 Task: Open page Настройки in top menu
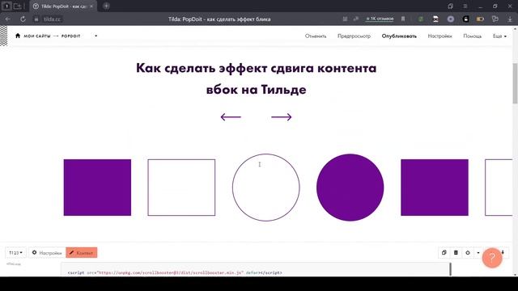[439, 36]
